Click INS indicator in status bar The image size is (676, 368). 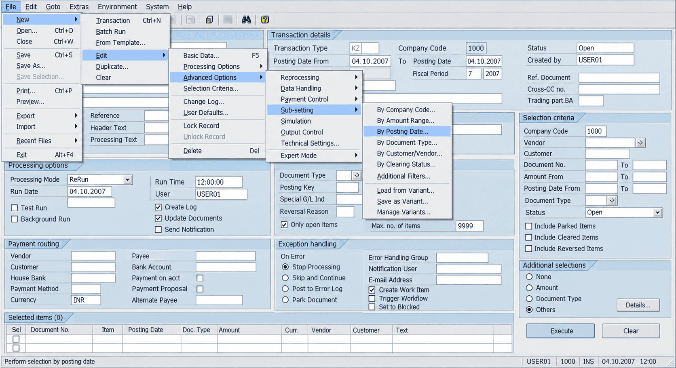coord(588,362)
